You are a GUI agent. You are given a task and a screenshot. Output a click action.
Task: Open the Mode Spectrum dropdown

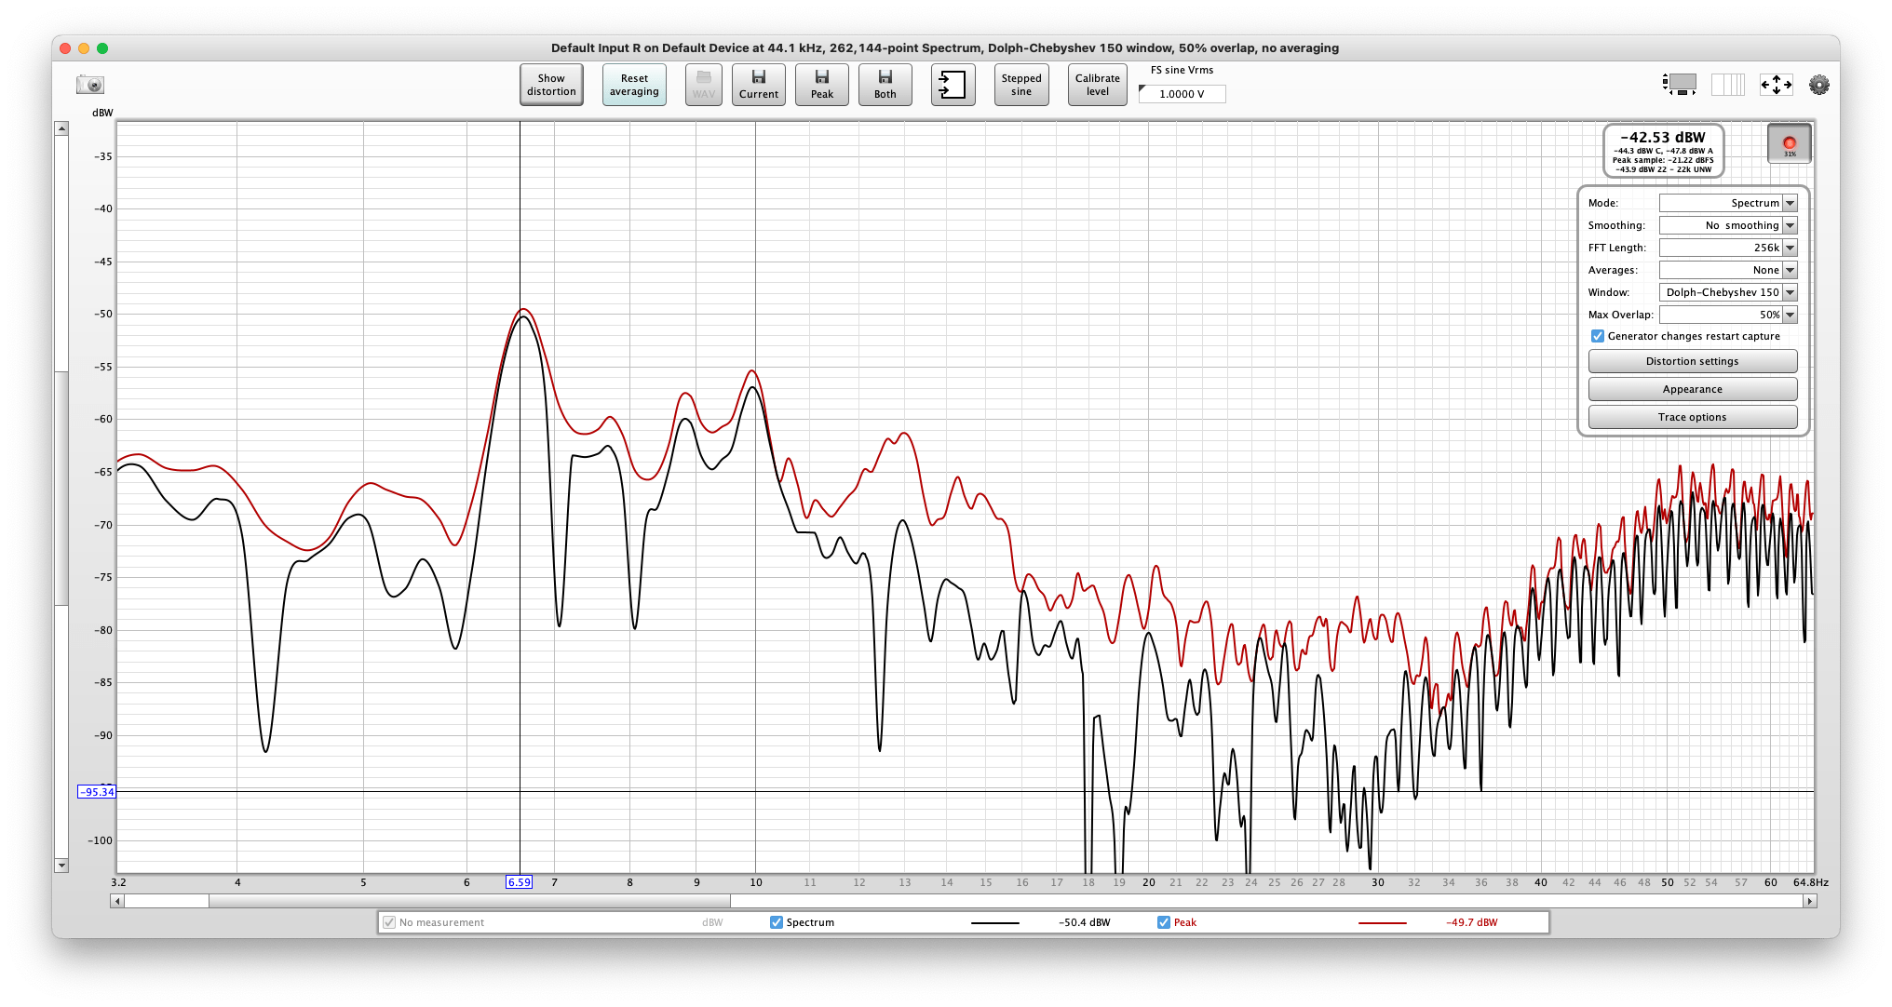coord(1728,203)
